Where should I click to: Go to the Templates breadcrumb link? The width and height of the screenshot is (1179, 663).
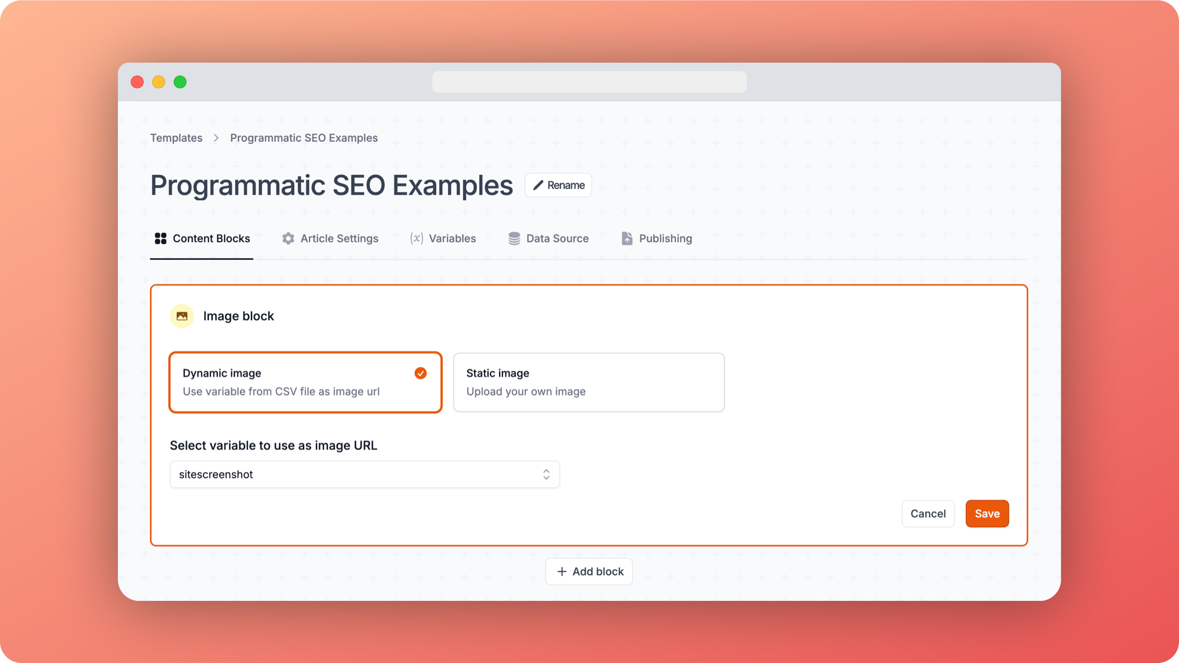(176, 138)
